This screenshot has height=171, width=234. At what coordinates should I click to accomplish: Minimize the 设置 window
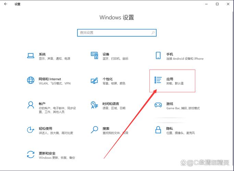tap(206, 4)
